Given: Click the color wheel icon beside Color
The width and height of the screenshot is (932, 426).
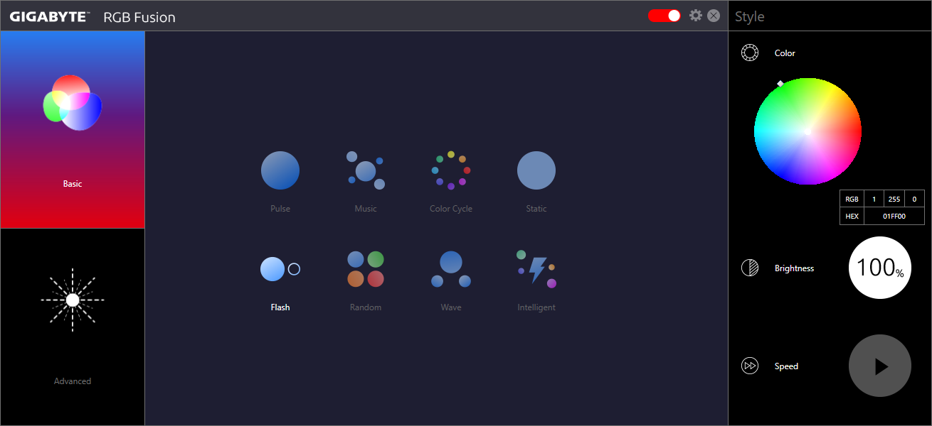Looking at the screenshot, I should click(749, 53).
